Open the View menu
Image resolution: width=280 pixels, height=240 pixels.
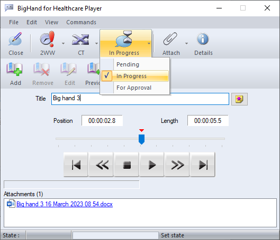(51, 22)
